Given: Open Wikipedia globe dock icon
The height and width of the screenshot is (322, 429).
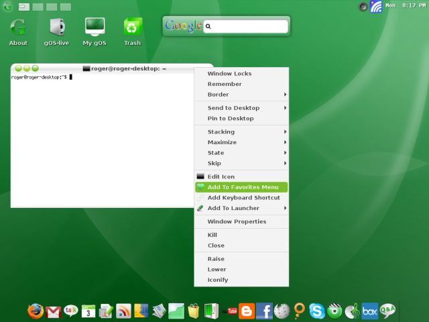Looking at the screenshot, I should (x=282, y=311).
